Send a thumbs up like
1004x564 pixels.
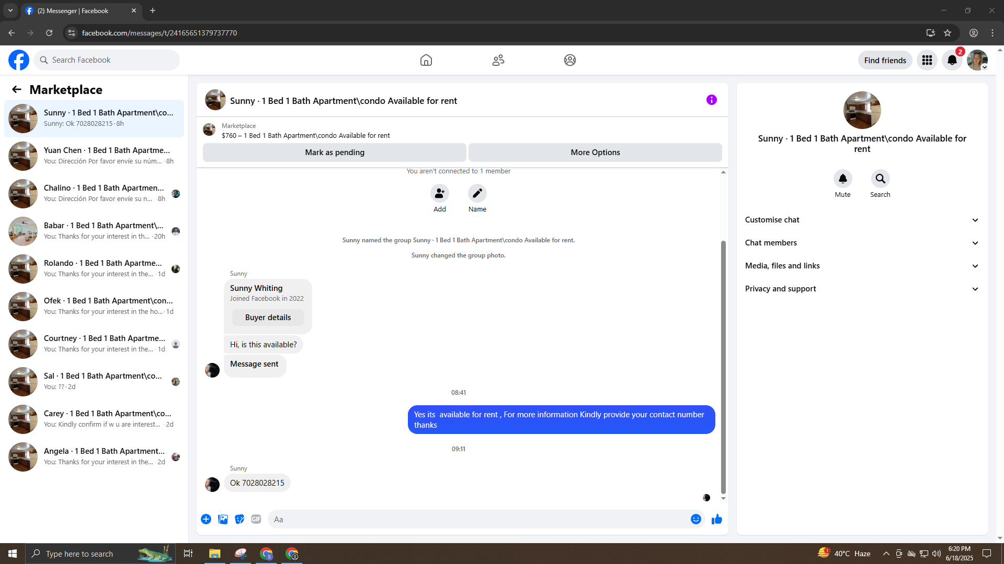[x=717, y=519]
